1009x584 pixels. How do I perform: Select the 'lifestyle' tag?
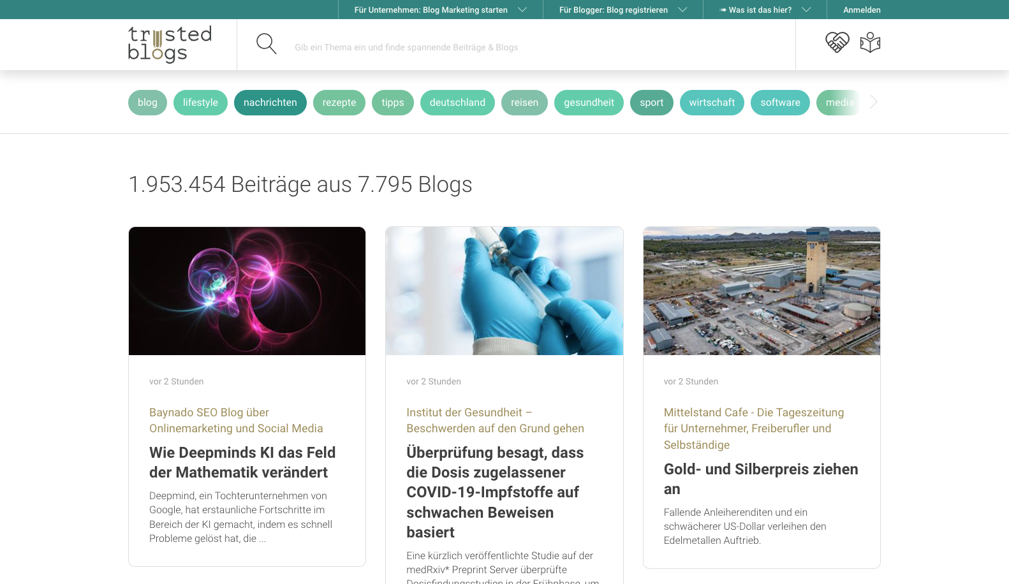(x=200, y=103)
